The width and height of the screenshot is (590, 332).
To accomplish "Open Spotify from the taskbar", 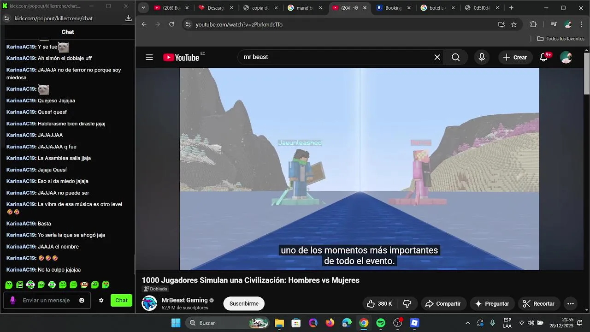I will pos(381,323).
